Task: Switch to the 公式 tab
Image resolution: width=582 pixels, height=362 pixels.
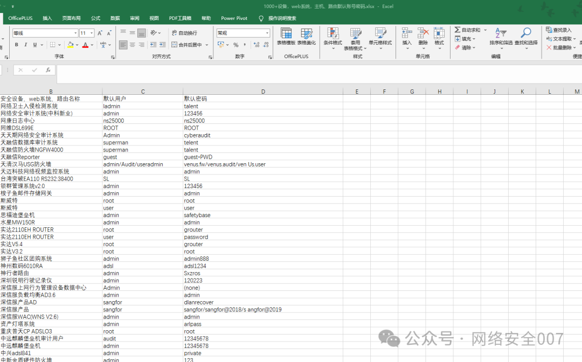Action: tap(96, 18)
